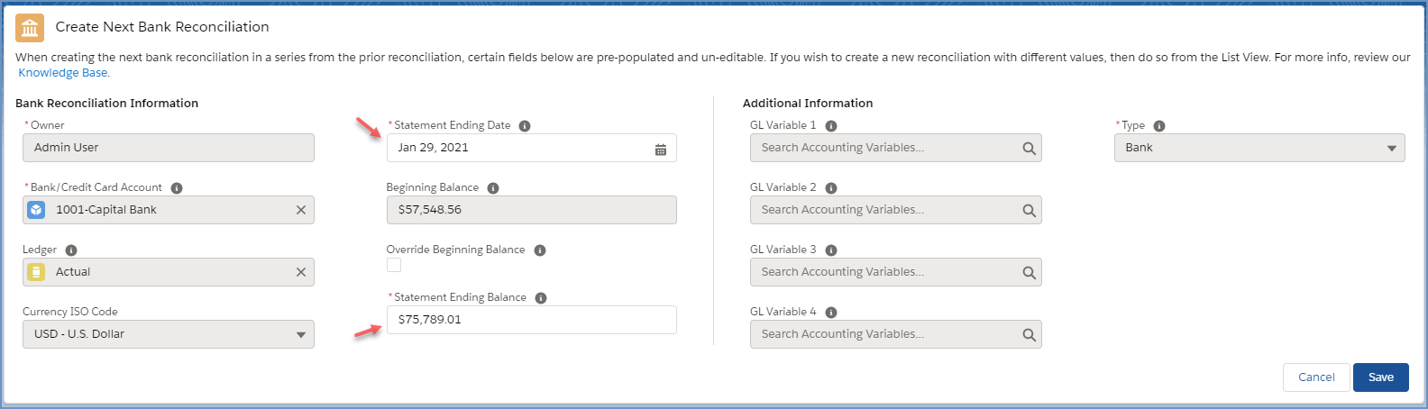Click the search icon in GL Variable 1
This screenshot has height=409, width=1428.
pyautogui.click(x=1029, y=149)
